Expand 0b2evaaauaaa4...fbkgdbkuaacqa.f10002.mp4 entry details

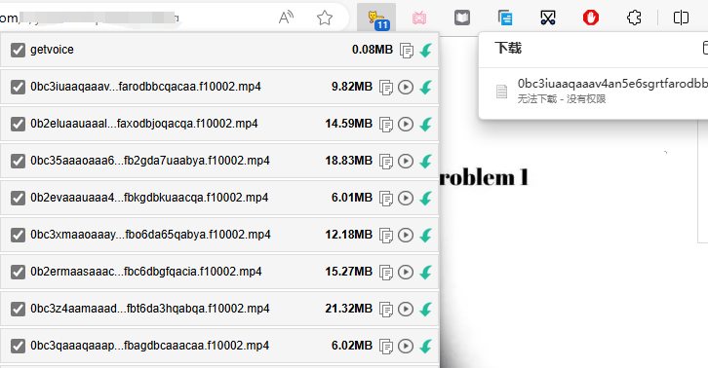(x=149, y=198)
